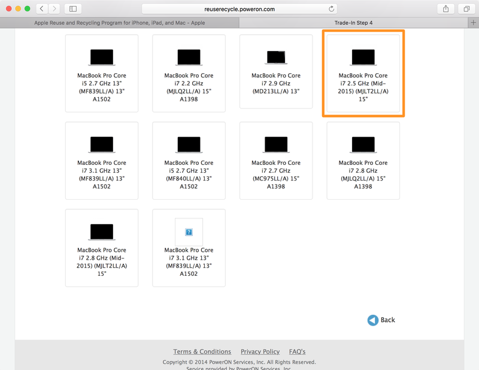Choose MacBook Pro Core i7 2.8 GHz MJLQ2LL/A label
Screen dimensions: 479x370
[x=363, y=175]
